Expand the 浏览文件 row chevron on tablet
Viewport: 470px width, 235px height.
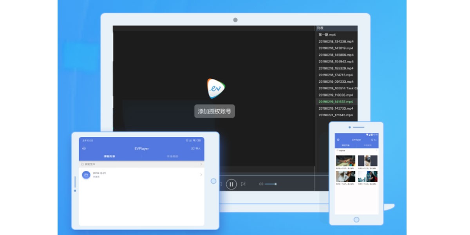point(202,164)
